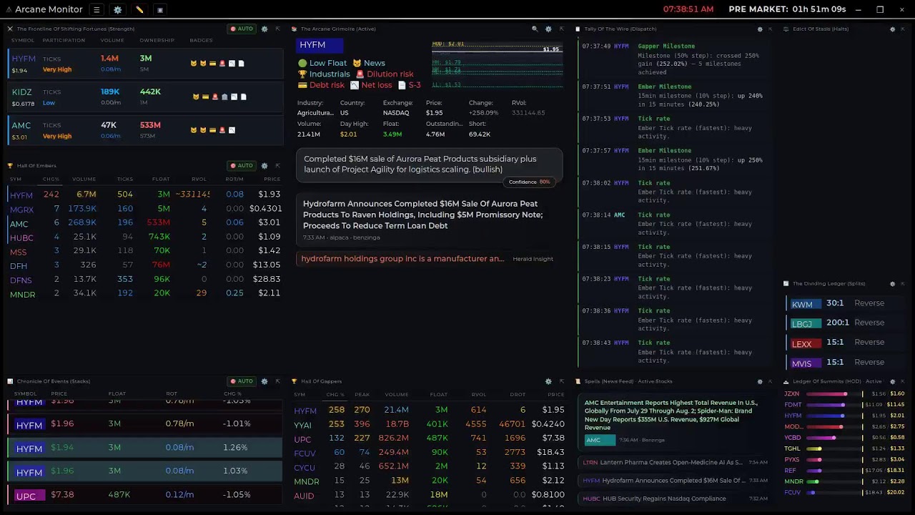Image resolution: width=915 pixels, height=515 pixels.
Task: Open settings gear of Chronicle Of Events
Action: [x=264, y=381]
